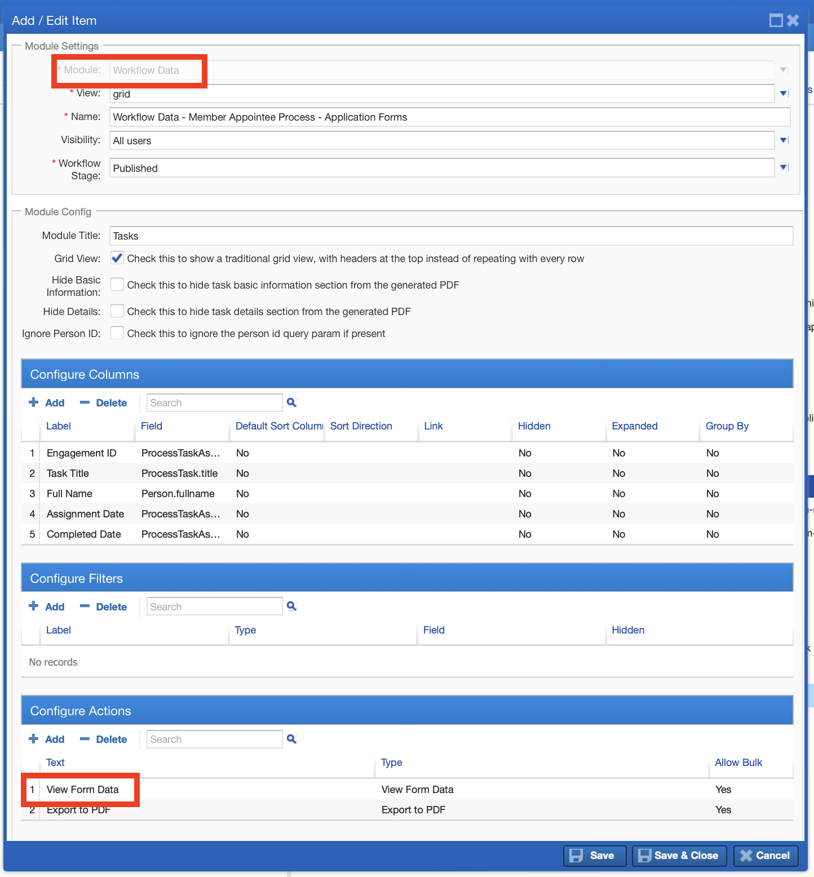
Task: Select the View Form Data action row
Action: tap(407, 790)
